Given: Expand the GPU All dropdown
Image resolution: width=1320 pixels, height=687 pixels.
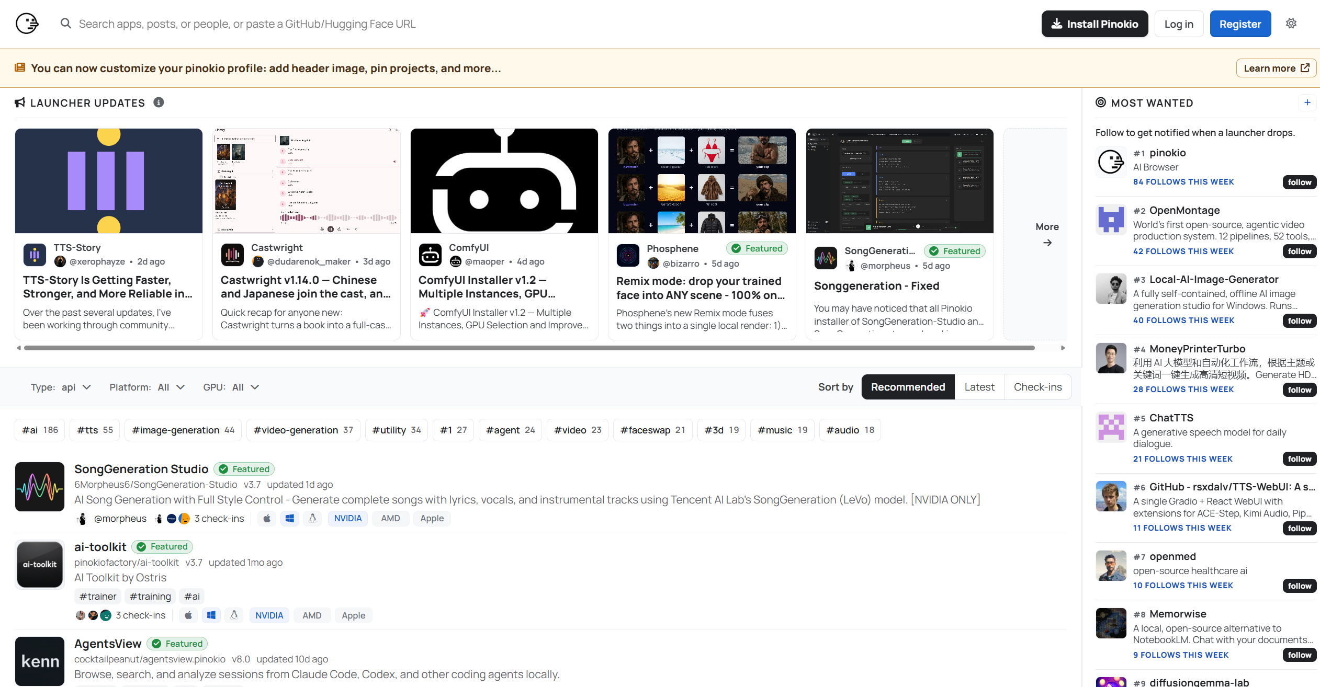Looking at the screenshot, I should [x=231, y=387].
